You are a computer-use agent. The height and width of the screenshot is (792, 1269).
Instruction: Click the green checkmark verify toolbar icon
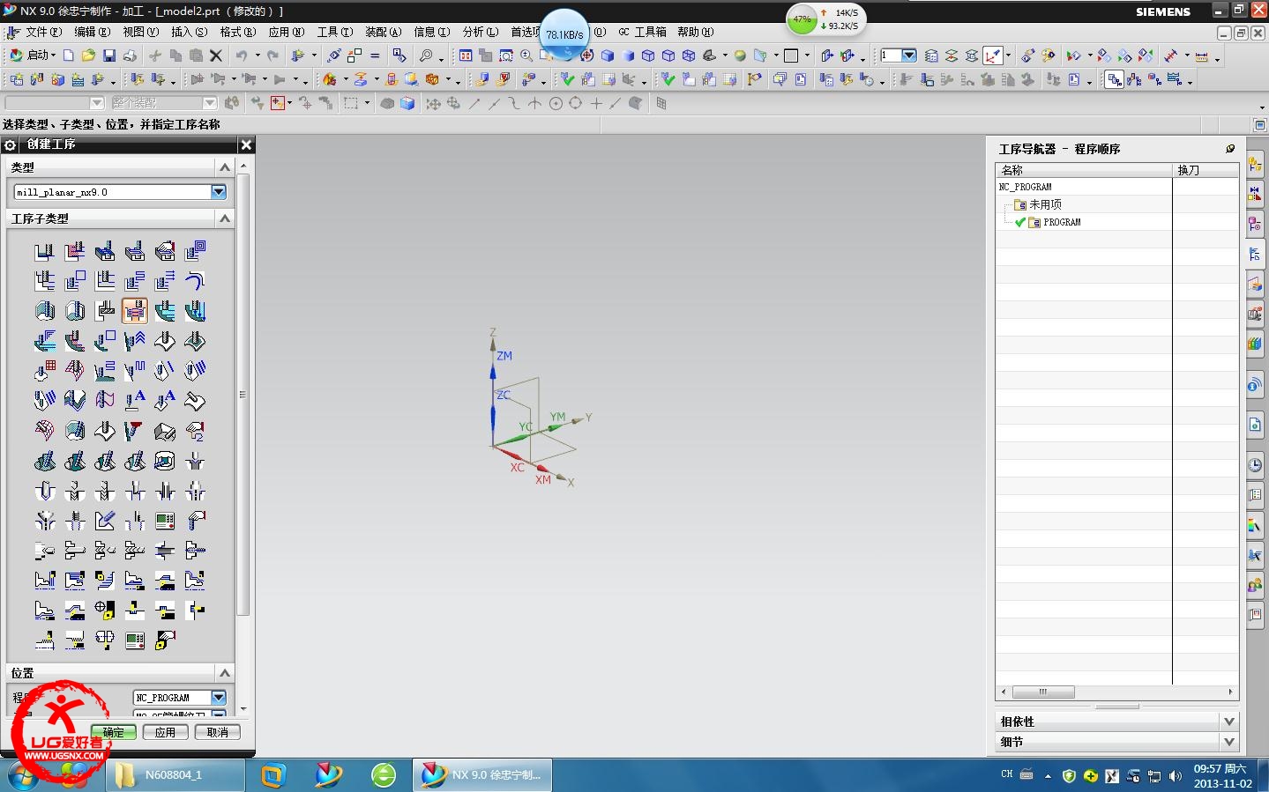(568, 79)
